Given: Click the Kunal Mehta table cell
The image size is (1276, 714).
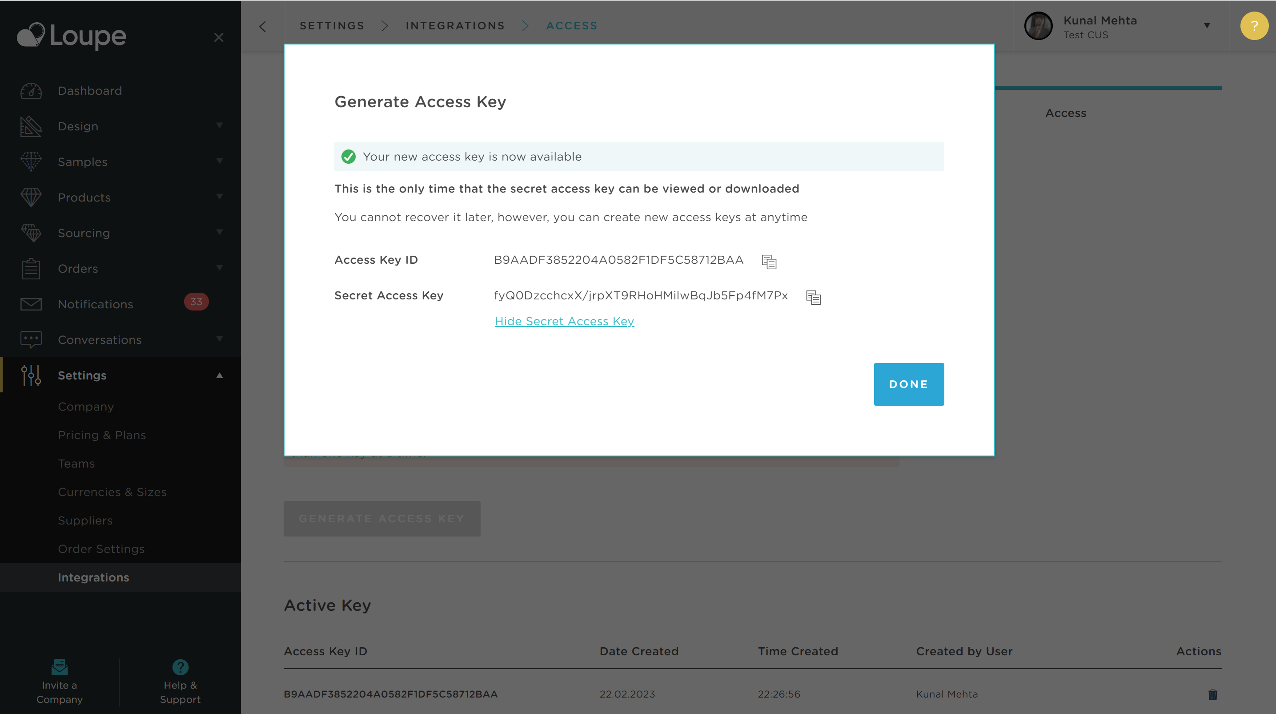Looking at the screenshot, I should click(947, 694).
